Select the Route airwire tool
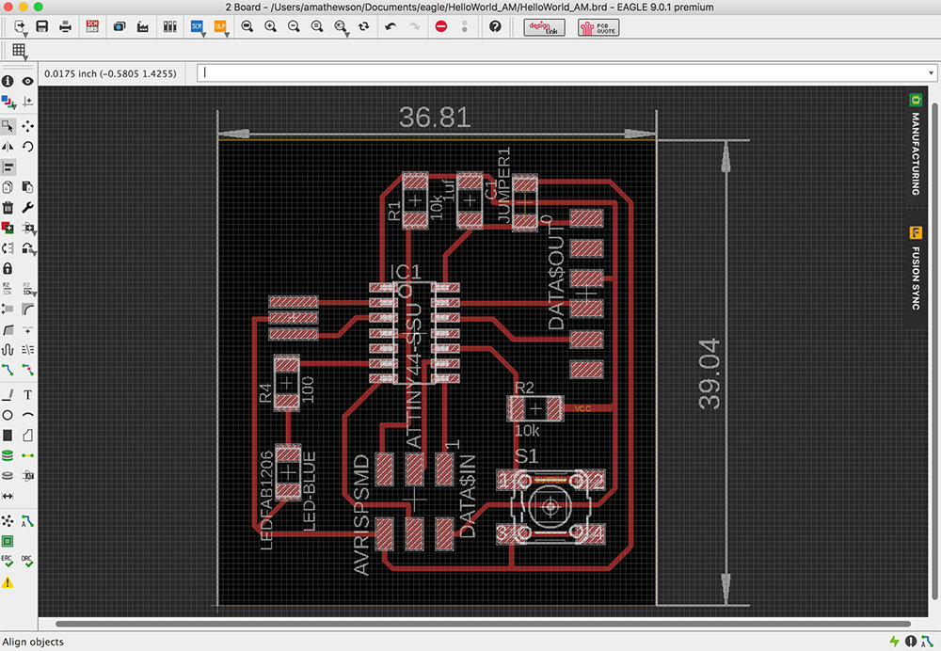This screenshot has height=651, width=941. (x=8, y=370)
